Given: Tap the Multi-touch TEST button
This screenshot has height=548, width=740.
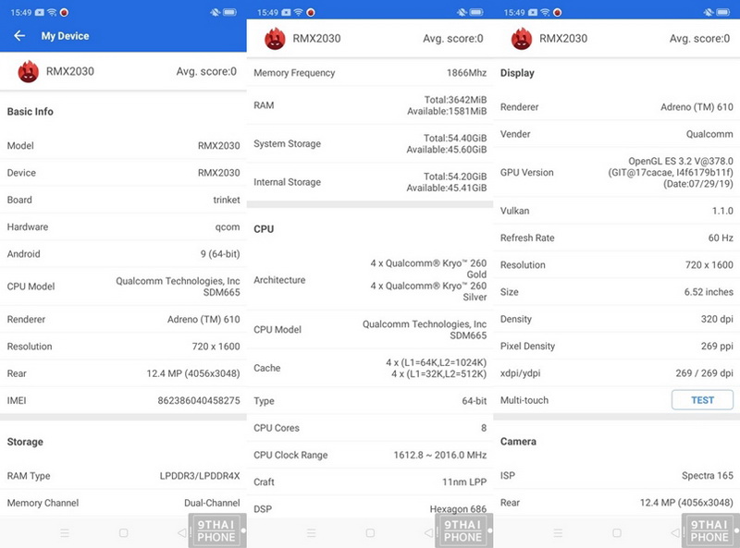Looking at the screenshot, I should tap(702, 400).
